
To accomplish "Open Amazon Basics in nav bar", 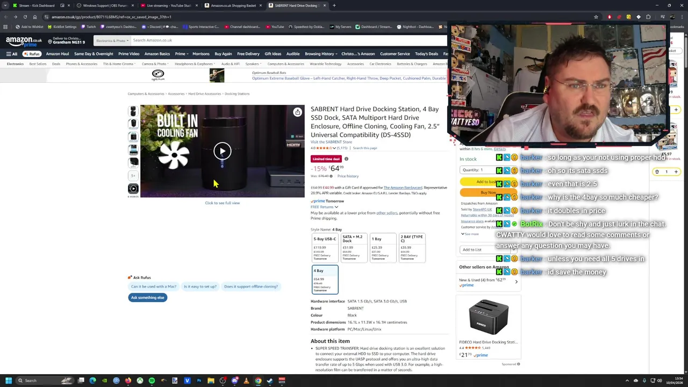I will [x=157, y=54].
